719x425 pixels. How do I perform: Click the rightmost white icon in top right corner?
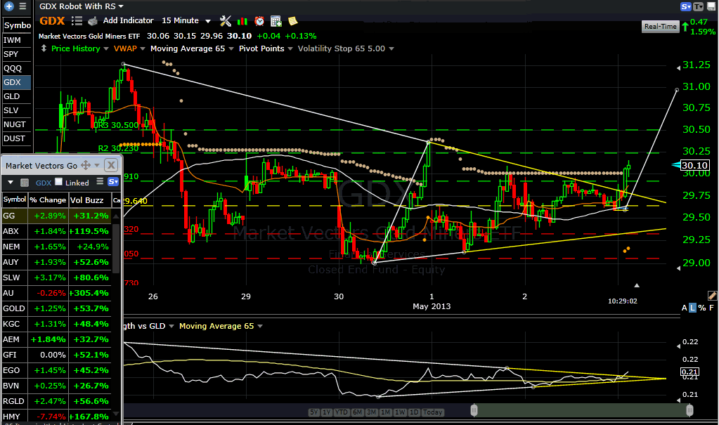tap(711, 6)
